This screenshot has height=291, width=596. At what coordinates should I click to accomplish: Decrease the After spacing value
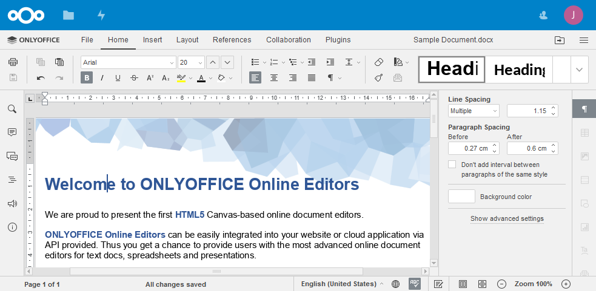554,151
